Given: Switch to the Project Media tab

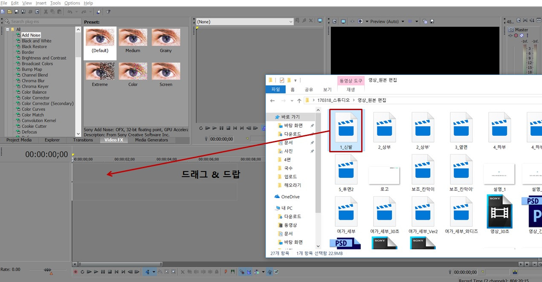Looking at the screenshot, I should click(19, 140).
